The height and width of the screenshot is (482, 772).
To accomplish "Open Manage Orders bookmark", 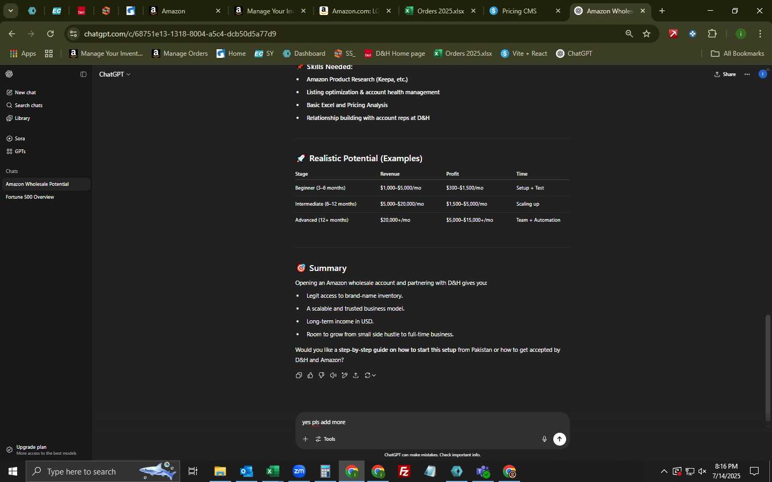I will [180, 54].
